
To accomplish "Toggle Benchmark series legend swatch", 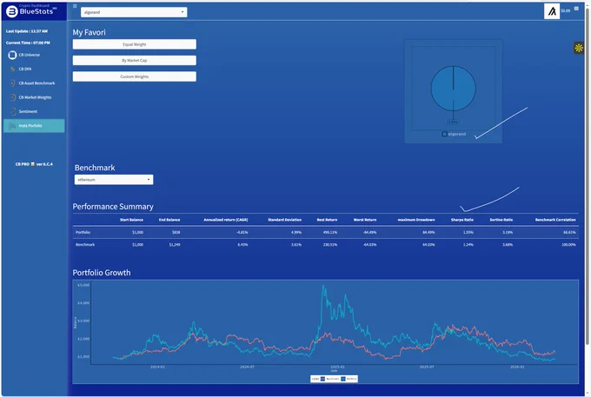I will [322, 379].
